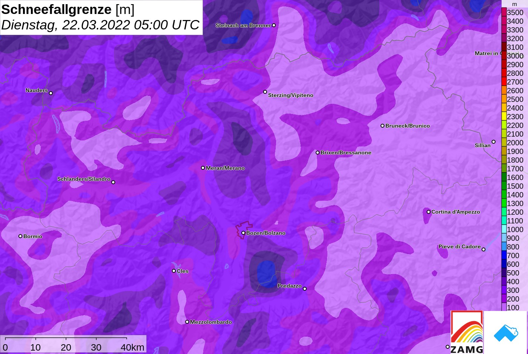The width and height of the screenshot is (528, 354).
Task: Click the Brixen/Bressanone label text
Action: point(346,152)
